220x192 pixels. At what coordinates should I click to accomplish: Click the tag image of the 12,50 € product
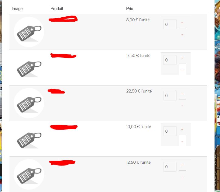pos(29,174)
